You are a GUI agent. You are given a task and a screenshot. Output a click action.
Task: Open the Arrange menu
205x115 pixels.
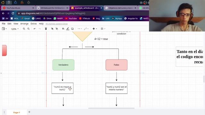(x=24, y=24)
